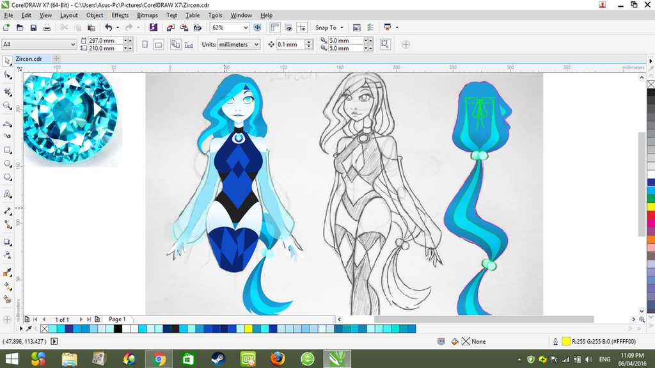Select the Zoom tool in toolbox
This screenshot has height=368, width=655.
(x=7, y=106)
